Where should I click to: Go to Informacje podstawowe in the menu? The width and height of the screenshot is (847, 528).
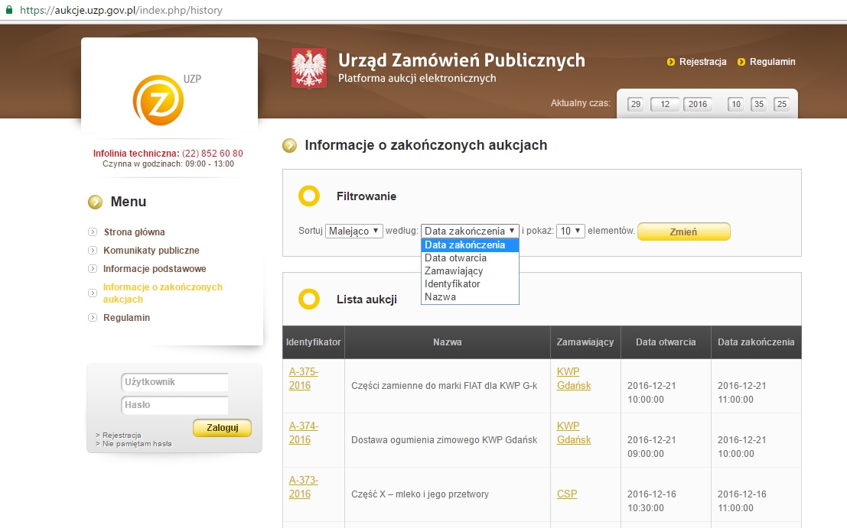(x=155, y=269)
